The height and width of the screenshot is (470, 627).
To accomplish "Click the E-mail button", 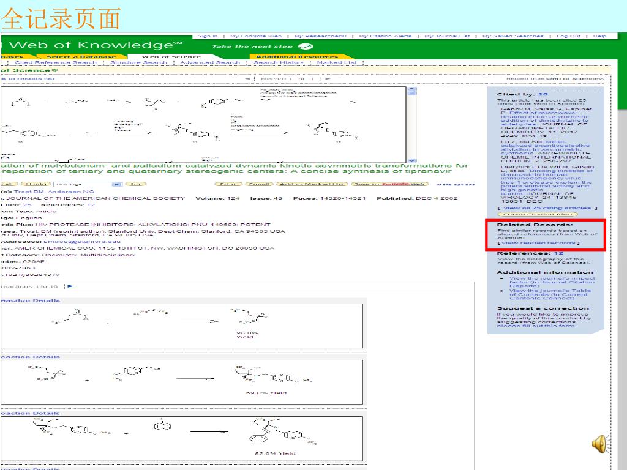I will [x=259, y=184].
